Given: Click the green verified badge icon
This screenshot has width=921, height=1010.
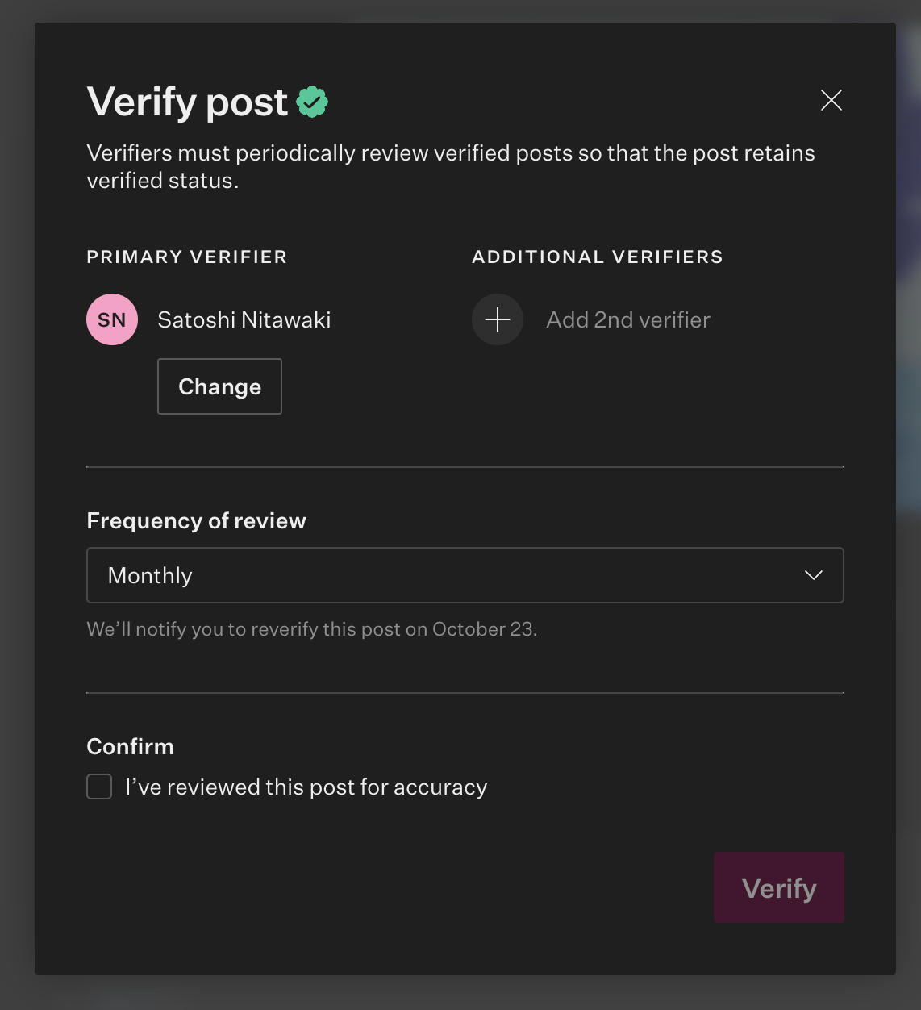Looking at the screenshot, I should (x=312, y=102).
